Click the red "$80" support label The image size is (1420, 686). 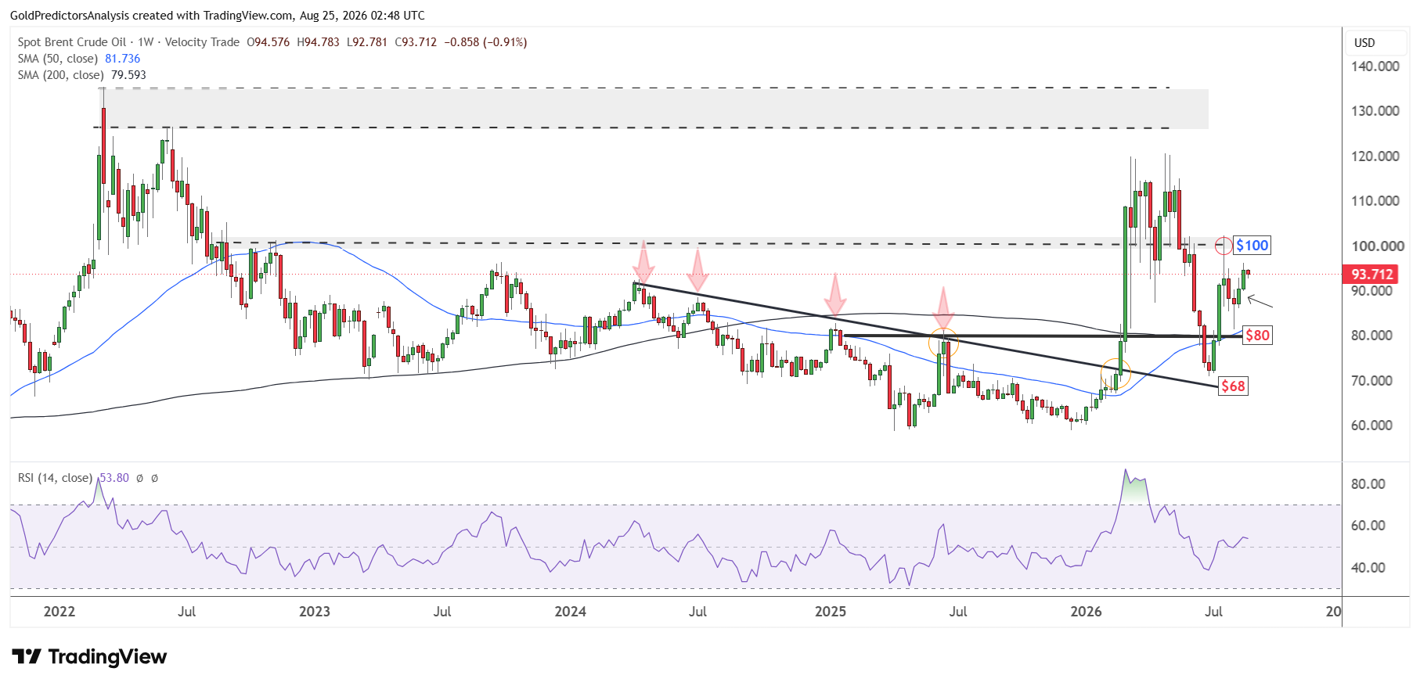(1257, 336)
